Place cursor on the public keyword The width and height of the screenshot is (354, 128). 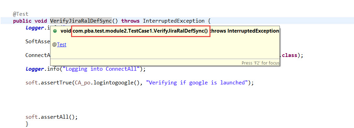point(22,21)
